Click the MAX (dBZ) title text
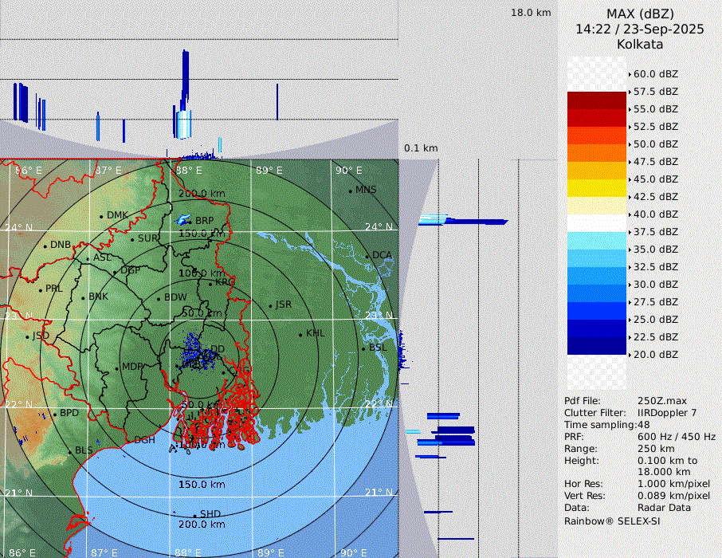 (x=640, y=14)
